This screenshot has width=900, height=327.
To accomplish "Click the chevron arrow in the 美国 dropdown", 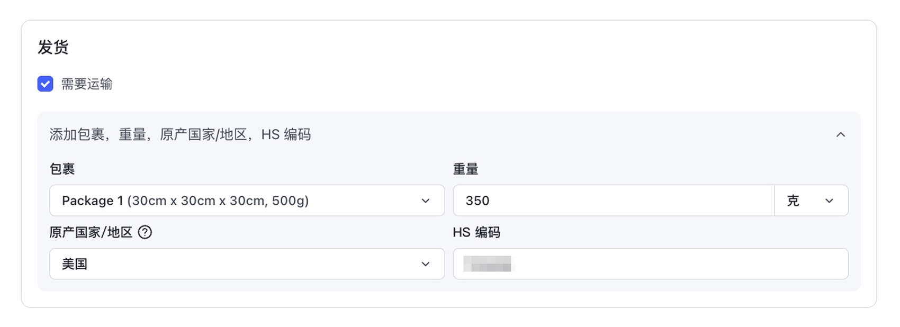I will 425,264.
